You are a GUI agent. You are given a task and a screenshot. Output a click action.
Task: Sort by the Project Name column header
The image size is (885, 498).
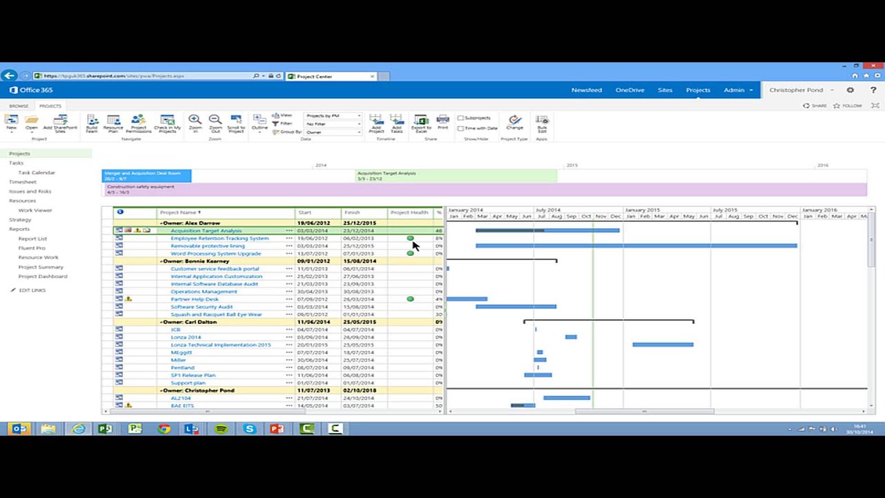pos(179,212)
